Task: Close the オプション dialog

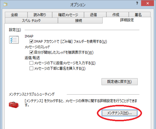Action: pos(147,3)
